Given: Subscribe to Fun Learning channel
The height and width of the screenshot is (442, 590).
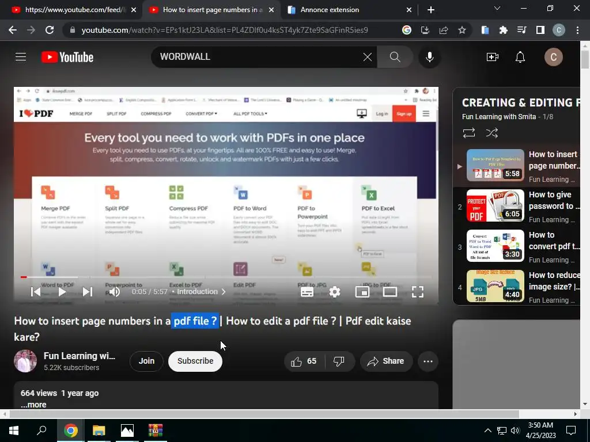Looking at the screenshot, I should click(195, 361).
